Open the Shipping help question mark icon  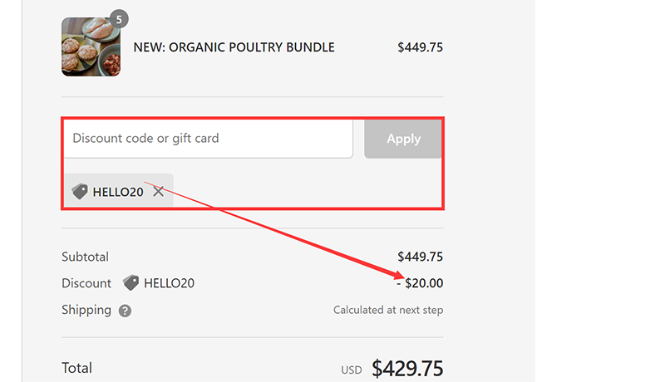coord(125,311)
